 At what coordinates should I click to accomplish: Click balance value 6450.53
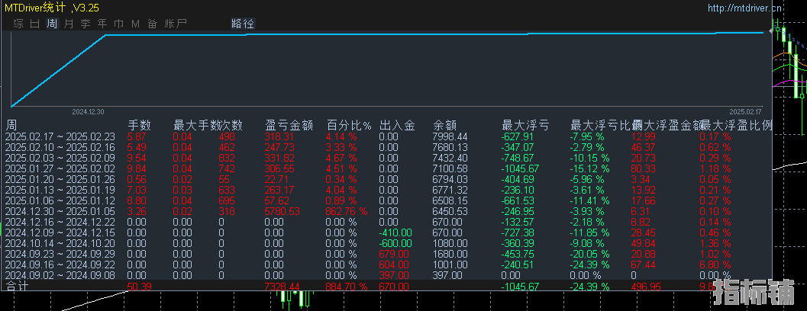tap(450, 211)
